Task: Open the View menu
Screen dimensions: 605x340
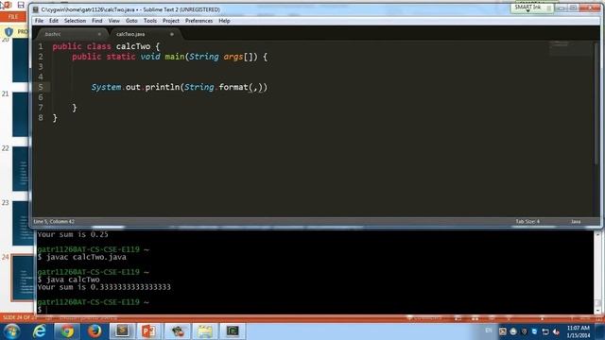Action: (x=113, y=21)
